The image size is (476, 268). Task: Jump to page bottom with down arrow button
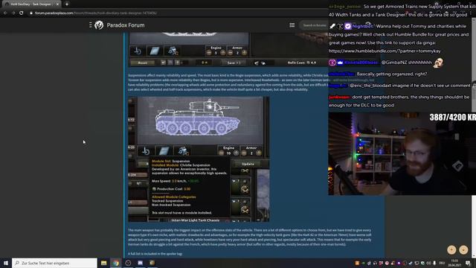(x=463, y=250)
